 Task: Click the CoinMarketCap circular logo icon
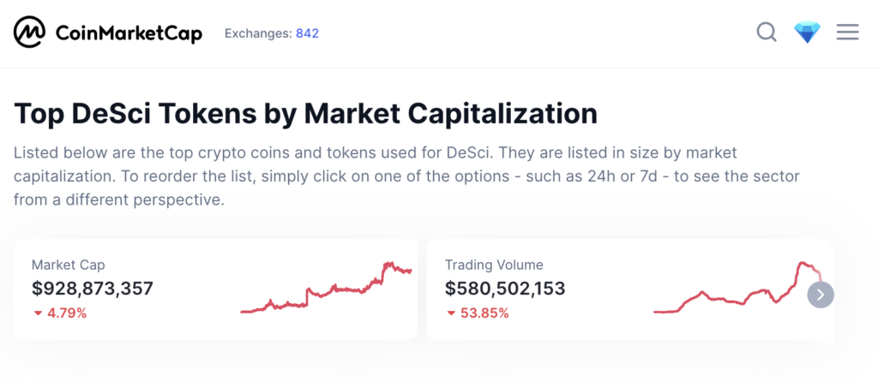click(30, 32)
